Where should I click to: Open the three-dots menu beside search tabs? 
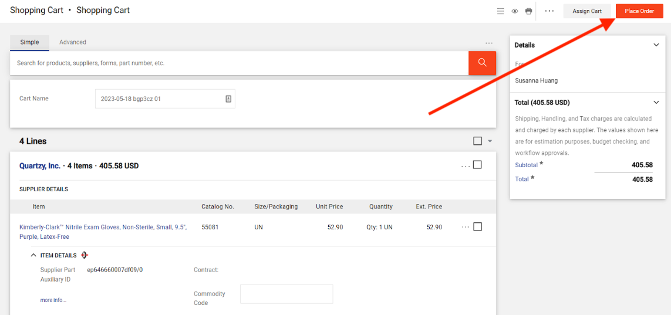(x=489, y=43)
